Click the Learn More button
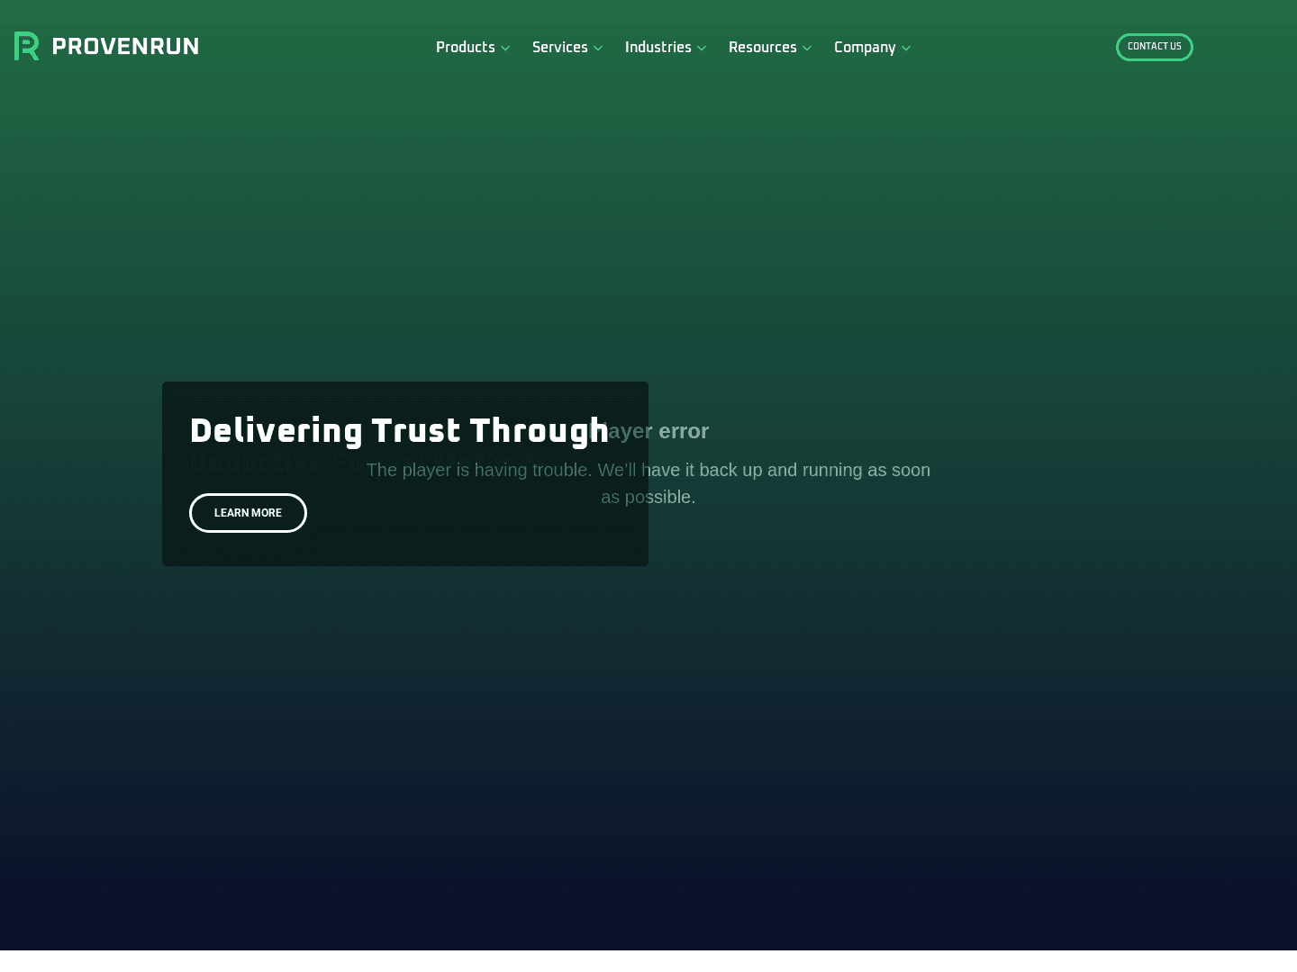1297x972 pixels. click(248, 513)
